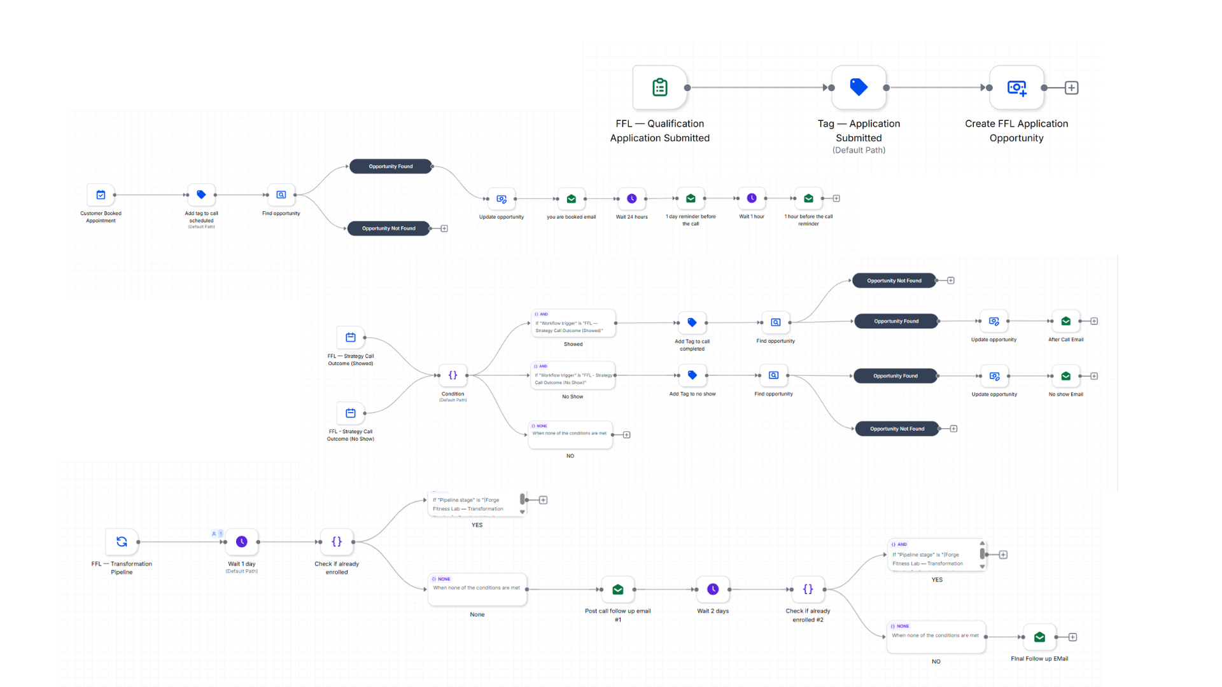1222x687 pixels.
Task: Open the No show Email node
Action: pyautogui.click(x=1066, y=376)
